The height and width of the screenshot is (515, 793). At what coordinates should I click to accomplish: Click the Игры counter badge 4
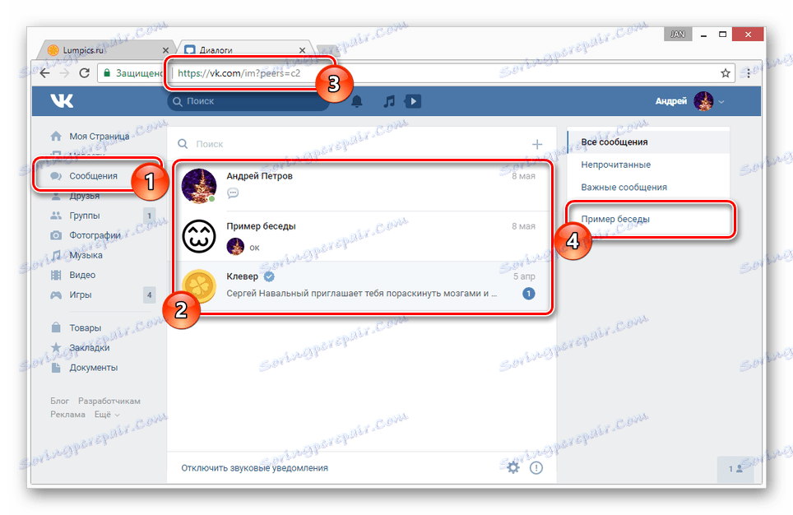point(149,295)
